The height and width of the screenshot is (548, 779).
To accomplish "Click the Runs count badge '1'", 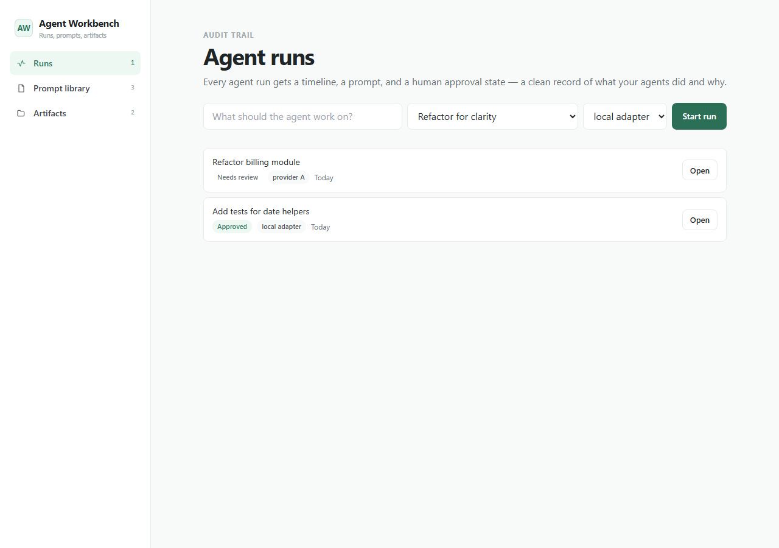I will 133,63.
